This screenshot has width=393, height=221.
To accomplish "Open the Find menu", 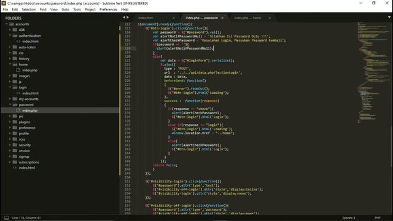I will pos(43,10).
